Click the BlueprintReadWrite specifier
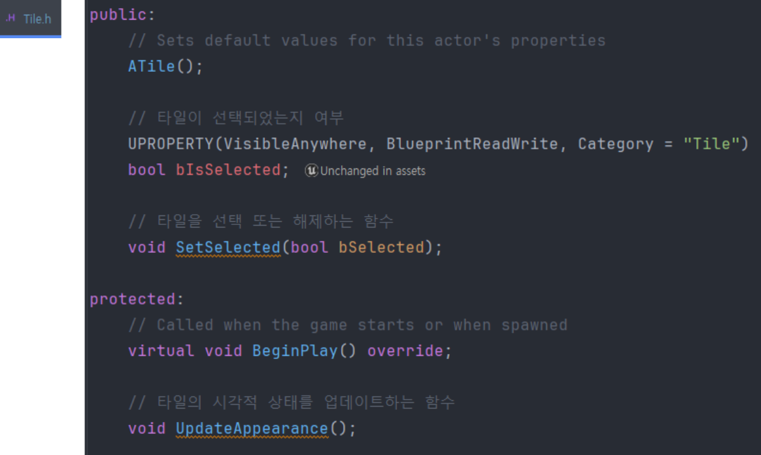The image size is (761, 455). pyautogui.click(x=472, y=144)
